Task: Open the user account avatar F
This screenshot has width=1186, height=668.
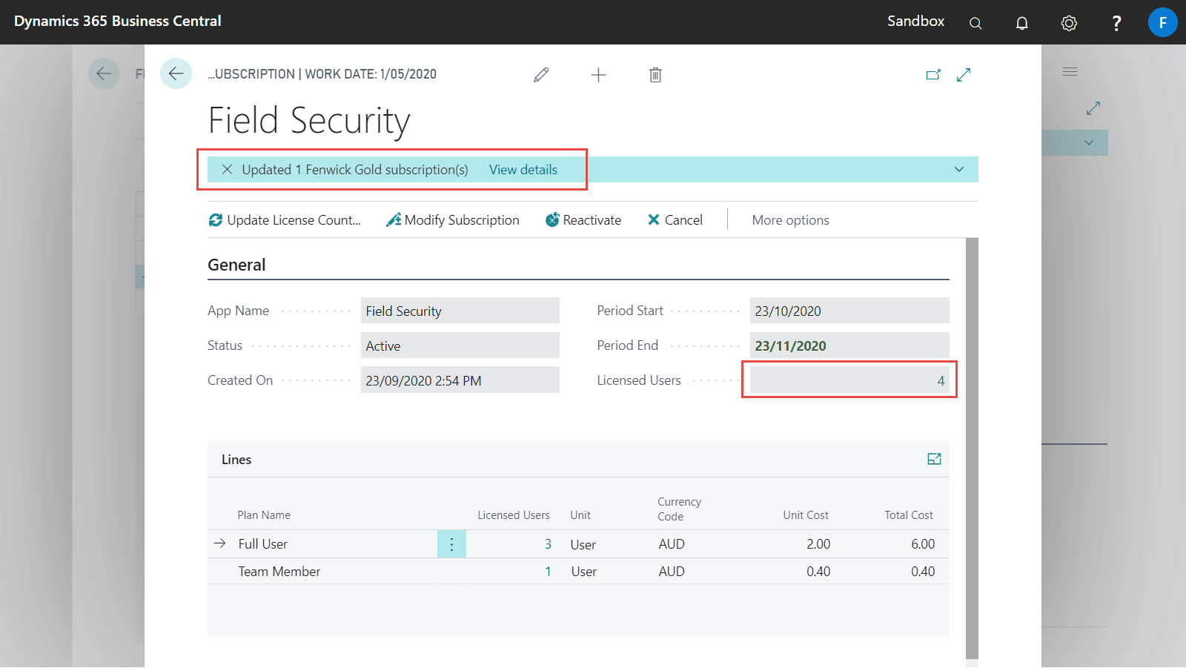Action: coord(1162,22)
